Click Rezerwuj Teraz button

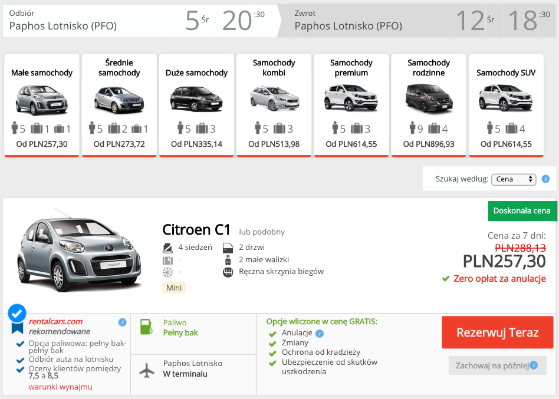(497, 332)
